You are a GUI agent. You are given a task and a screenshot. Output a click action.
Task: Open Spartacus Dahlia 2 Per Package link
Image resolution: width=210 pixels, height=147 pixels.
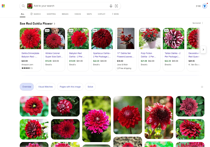[x=102, y=55]
